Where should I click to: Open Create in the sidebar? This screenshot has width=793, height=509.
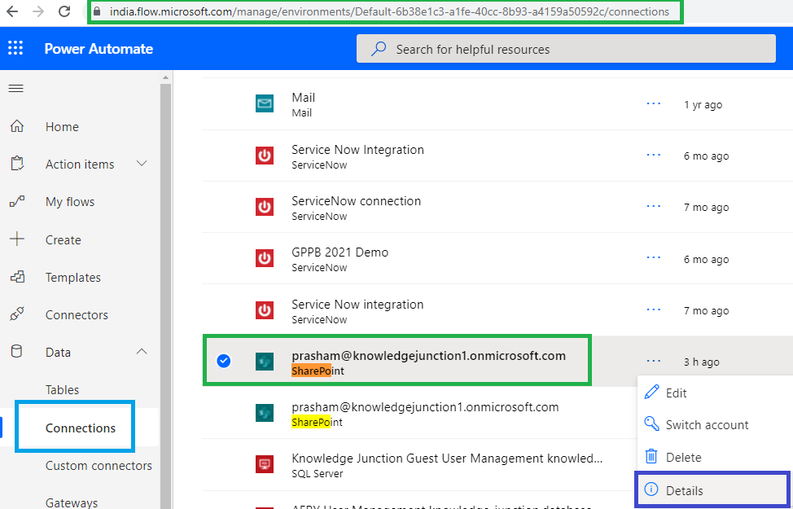click(x=64, y=239)
